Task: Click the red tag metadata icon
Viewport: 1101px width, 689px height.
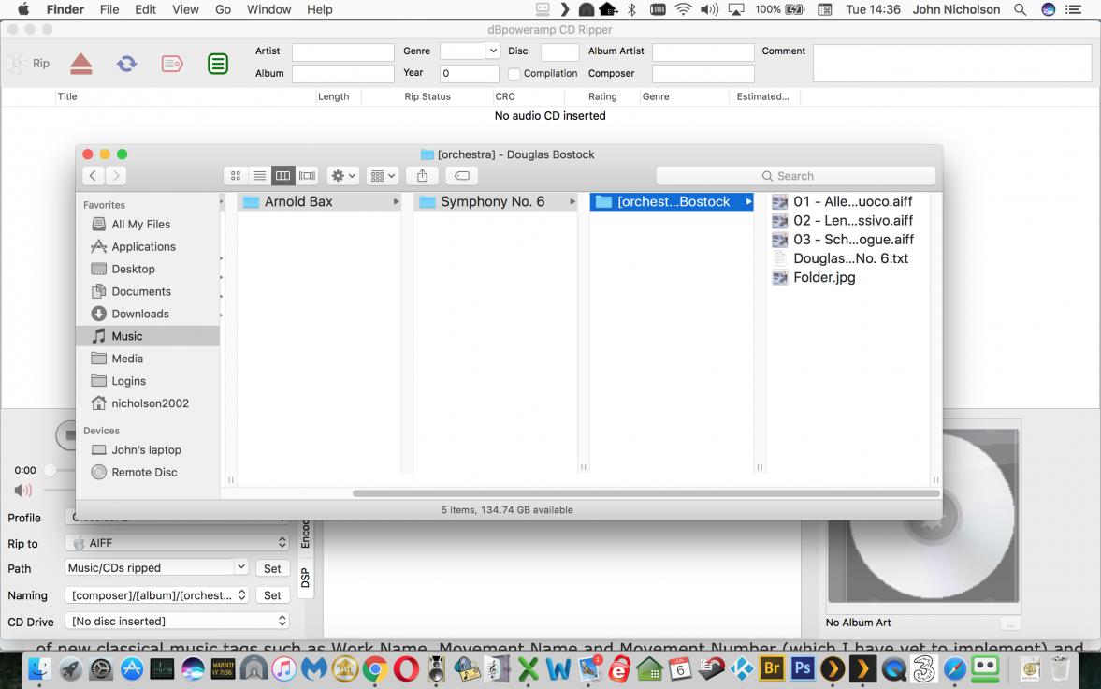Action: click(172, 64)
